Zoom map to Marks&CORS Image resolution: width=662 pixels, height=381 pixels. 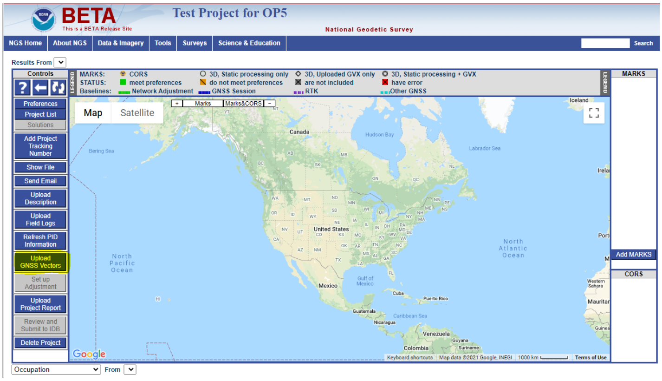pyautogui.click(x=243, y=104)
